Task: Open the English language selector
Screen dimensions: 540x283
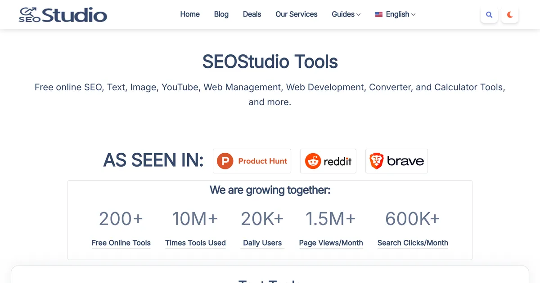Action: coord(395,14)
